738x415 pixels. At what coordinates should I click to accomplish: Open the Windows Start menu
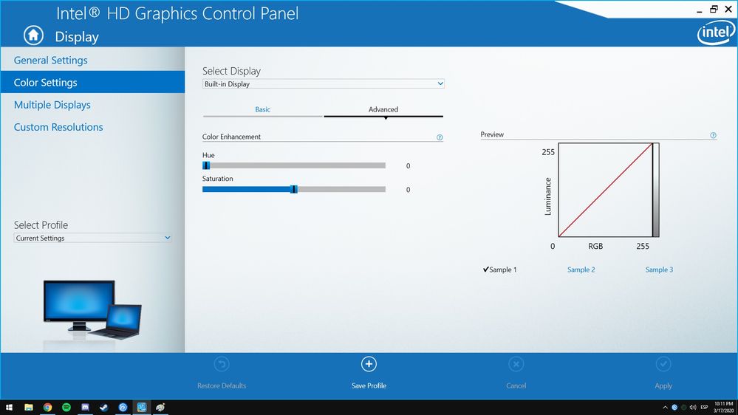(9, 408)
